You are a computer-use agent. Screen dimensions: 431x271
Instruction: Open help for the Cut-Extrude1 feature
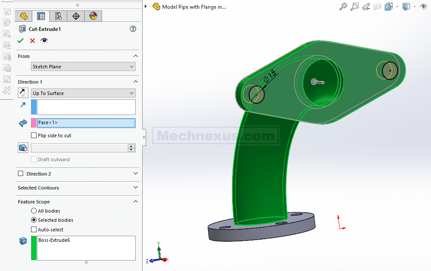[x=133, y=29]
